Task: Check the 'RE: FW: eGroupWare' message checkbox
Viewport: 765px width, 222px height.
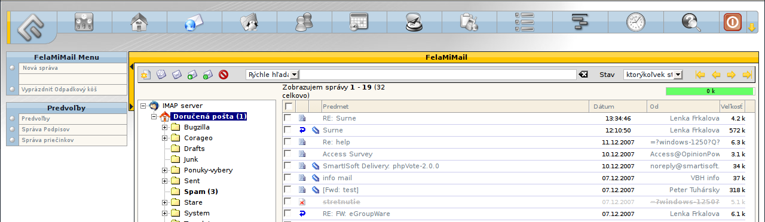Action: coord(288,213)
